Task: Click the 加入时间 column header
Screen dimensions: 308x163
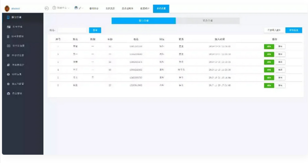Action: [x=220, y=39]
